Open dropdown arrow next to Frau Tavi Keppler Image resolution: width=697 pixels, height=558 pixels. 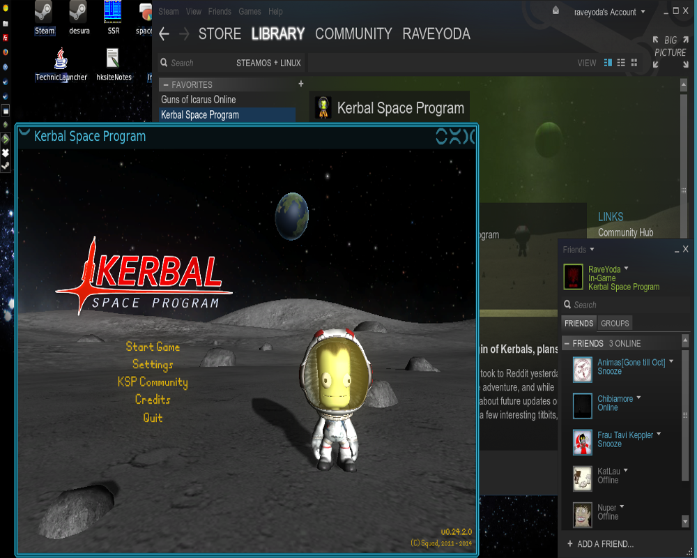(659, 434)
